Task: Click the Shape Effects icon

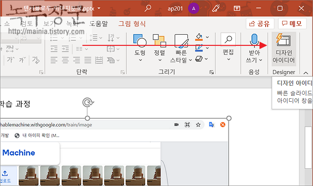Action: [199, 59]
